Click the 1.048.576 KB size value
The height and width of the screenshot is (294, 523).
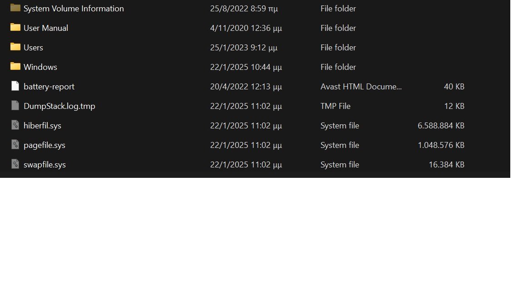coord(441,145)
